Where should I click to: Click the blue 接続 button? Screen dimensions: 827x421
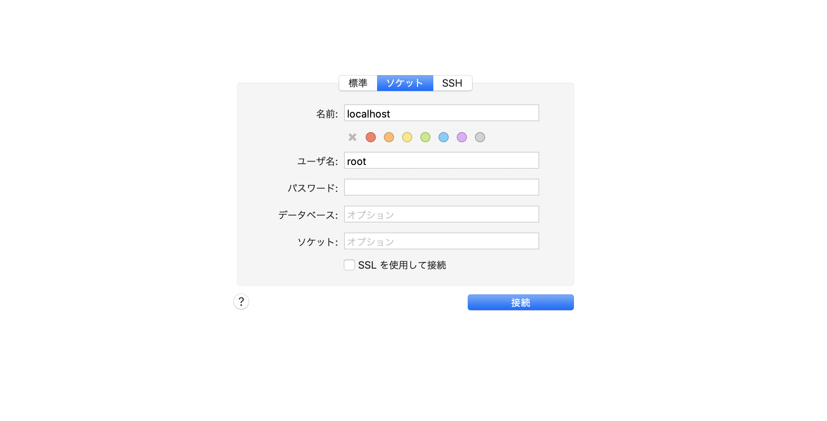(520, 302)
